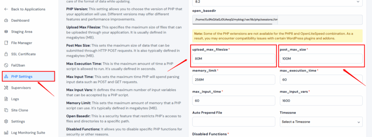The image size is (372, 137).
Task: Open File Manager via its file icon
Action: click(x=7, y=43)
